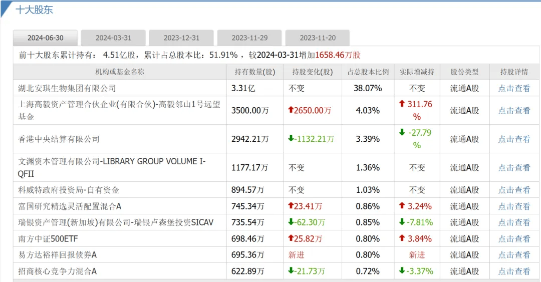This screenshot has width=541, height=282.
Task: Click the 1.36% share ratio
Action: tap(368, 168)
